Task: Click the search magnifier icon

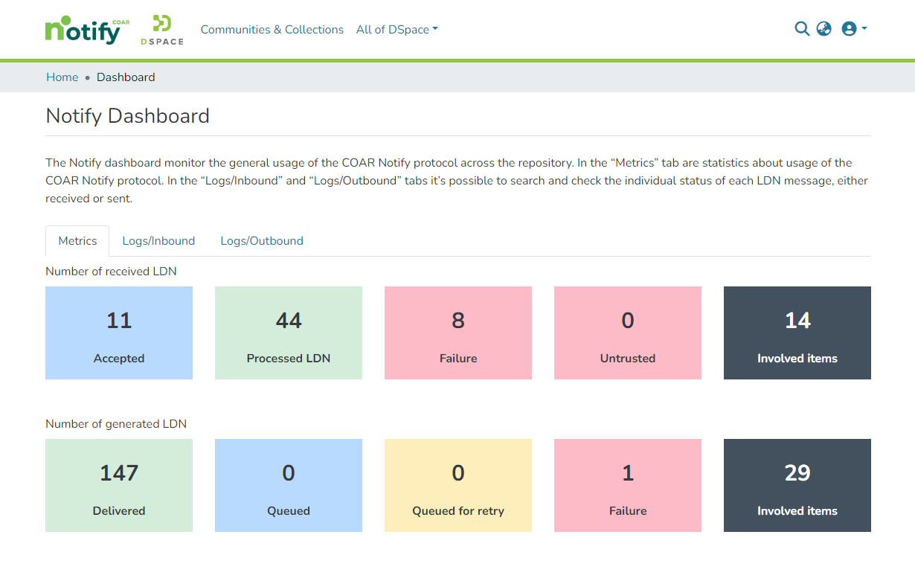Action: (801, 29)
